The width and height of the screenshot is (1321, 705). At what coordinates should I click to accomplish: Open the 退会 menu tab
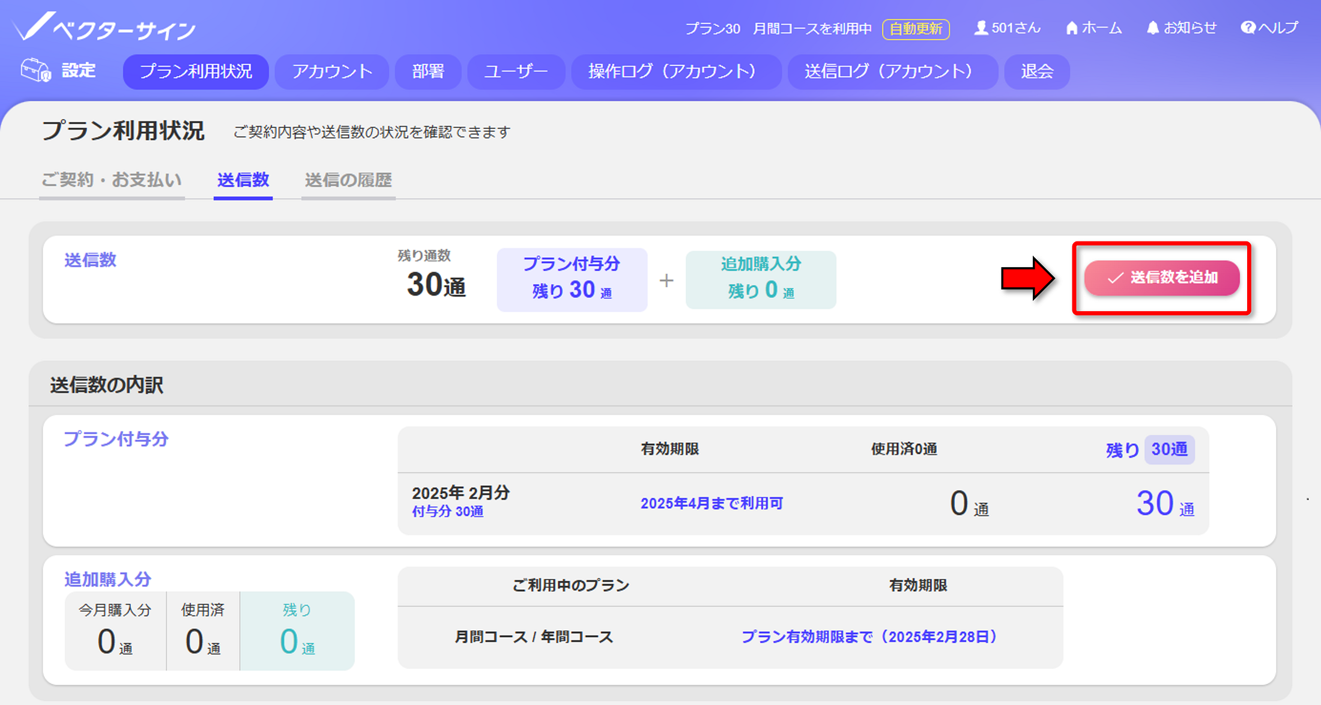[1037, 71]
